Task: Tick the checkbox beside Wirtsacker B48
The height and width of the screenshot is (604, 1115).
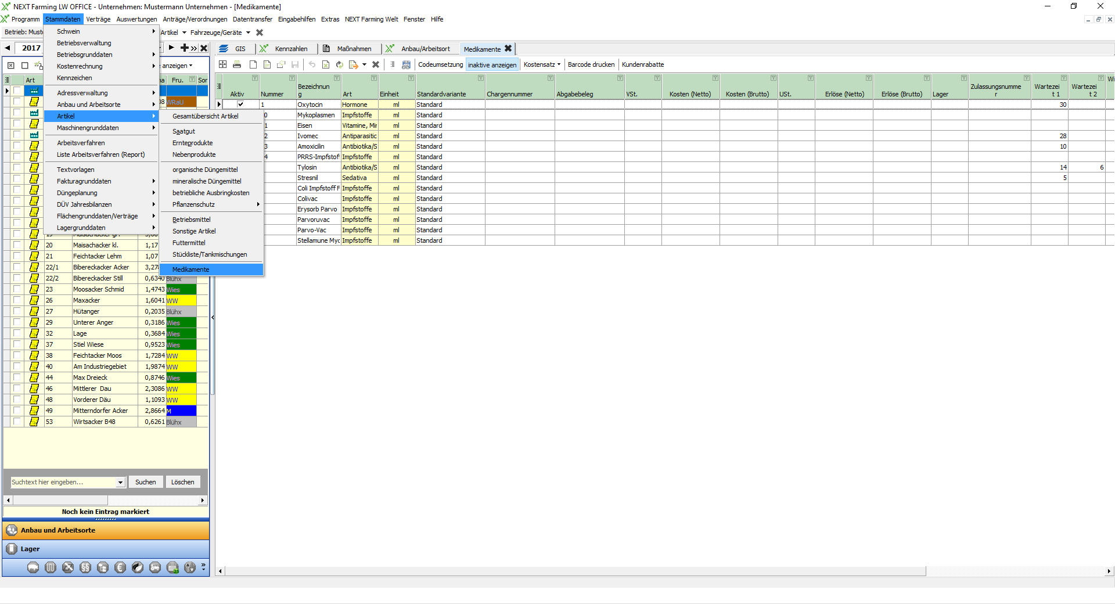Action: [x=17, y=422]
